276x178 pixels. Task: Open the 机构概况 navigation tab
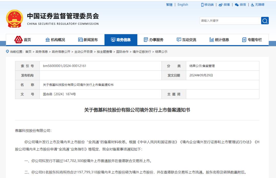click(x=55, y=40)
